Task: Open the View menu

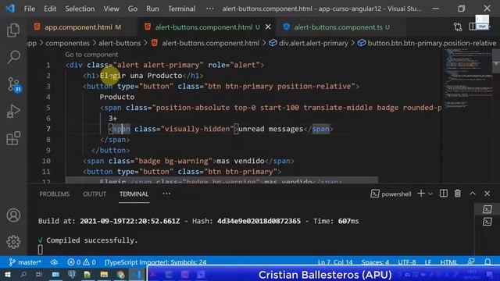Action: (x=111, y=9)
